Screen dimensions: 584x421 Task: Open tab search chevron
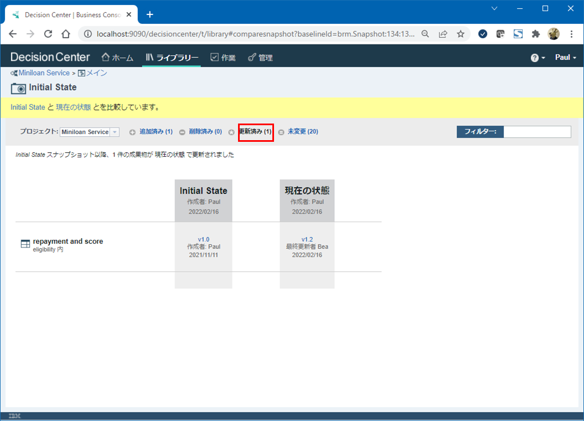[494, 8]
